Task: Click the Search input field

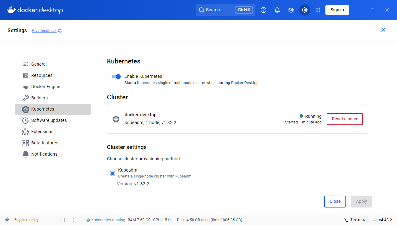Action: pyautogui.click(x=226, y=10)
